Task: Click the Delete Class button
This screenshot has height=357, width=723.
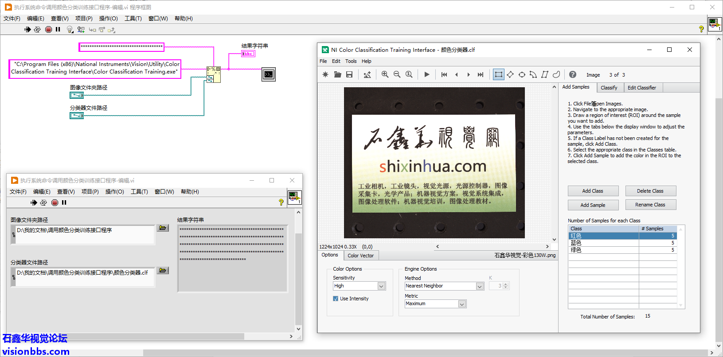Action: [651, 191]
